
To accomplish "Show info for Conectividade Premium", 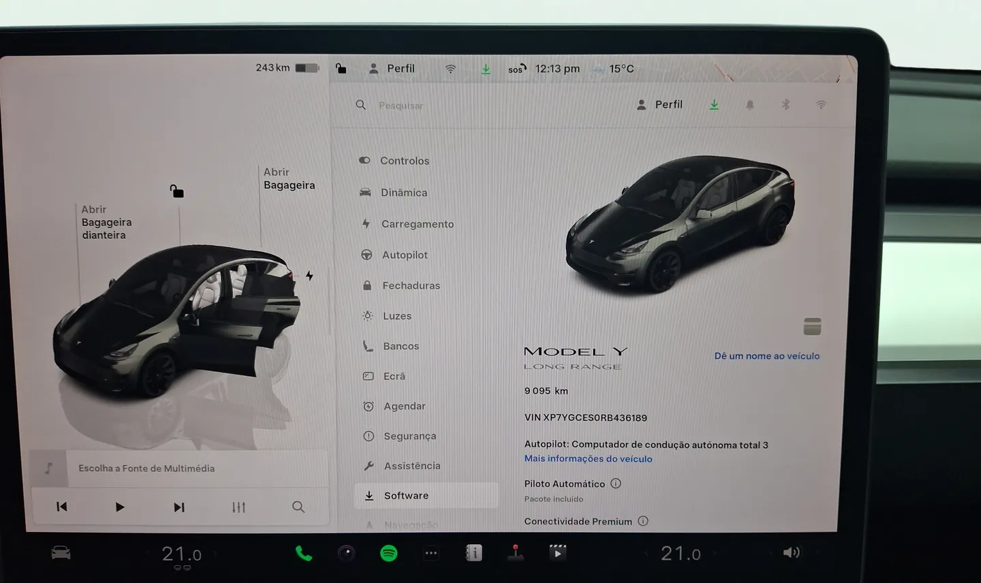I will point(643,521).
